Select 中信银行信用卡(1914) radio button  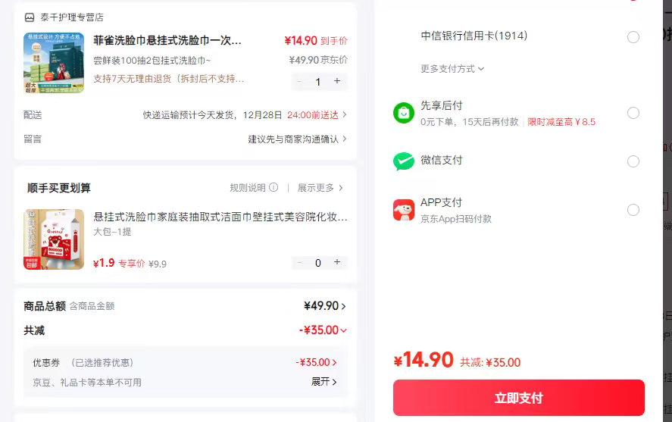[633, 37]
